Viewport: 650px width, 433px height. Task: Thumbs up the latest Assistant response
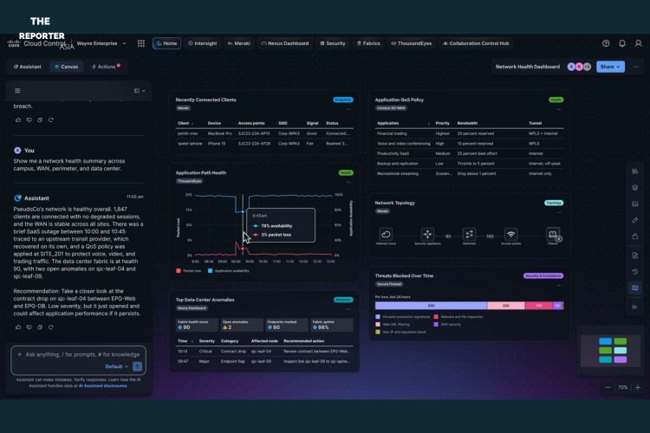click(x=18, y=327)
